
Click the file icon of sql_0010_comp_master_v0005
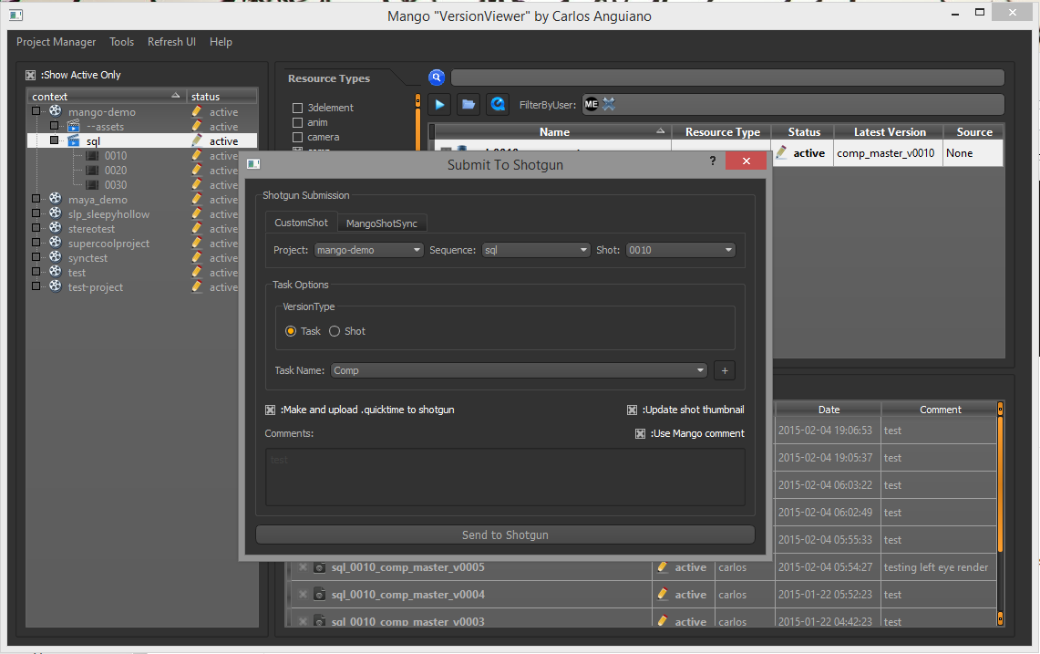click(x=320, y=567)
